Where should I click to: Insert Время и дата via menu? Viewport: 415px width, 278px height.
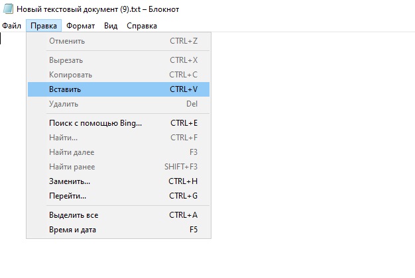pyautogui.click(x=119, y=230)
